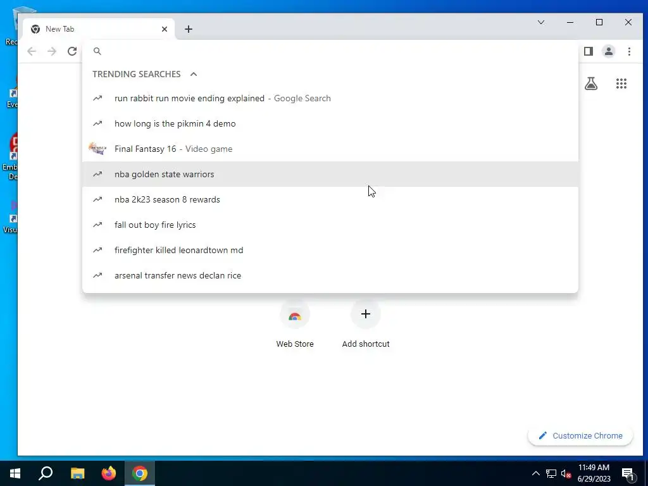The height and width of the screenshot is (486, 648).
Task: Click the trending arrow icon beside 'fall out boy fire lyrics'
Action: (97, 225)
